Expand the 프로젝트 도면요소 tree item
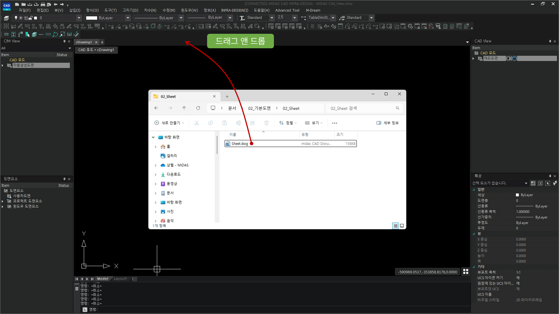This screenshot has height=314, width=559. [3, 201]
